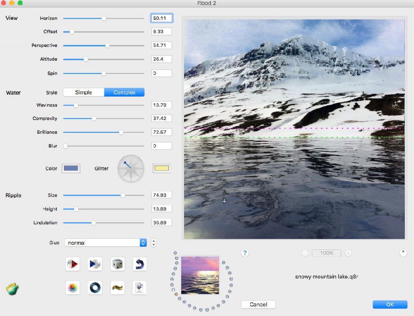Click the caret expander near the zoom controls
This screenshot has width=414, height=316.
coord(403,253)
